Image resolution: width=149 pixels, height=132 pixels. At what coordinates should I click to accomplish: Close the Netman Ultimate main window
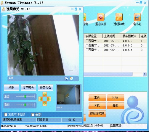click(x=145, y=3)
